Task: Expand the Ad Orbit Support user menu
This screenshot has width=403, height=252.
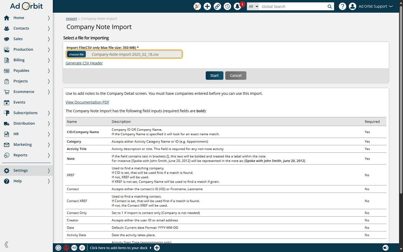Action: [376, 6]
